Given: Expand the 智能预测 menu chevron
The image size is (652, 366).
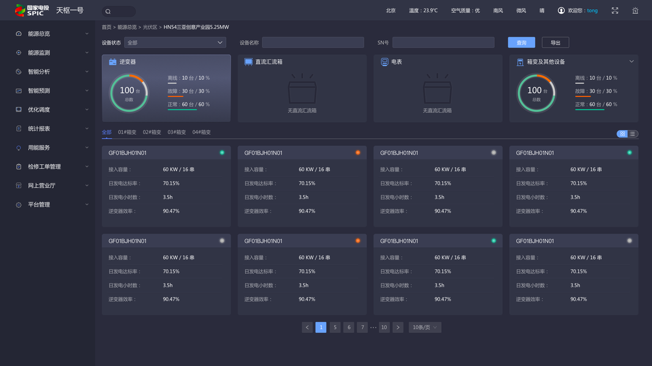Looking at the screenshot, I should pos(87,90).
